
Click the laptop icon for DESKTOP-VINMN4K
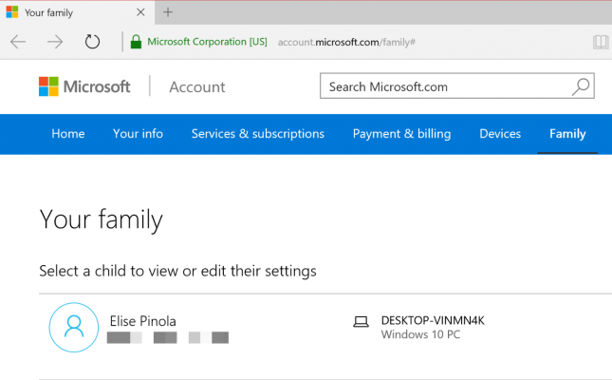[x=362, y=322]
